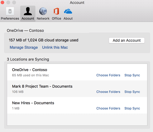Open the Network globe icon
This screenshot has height=132, width=153.
[x=43, y=11]
